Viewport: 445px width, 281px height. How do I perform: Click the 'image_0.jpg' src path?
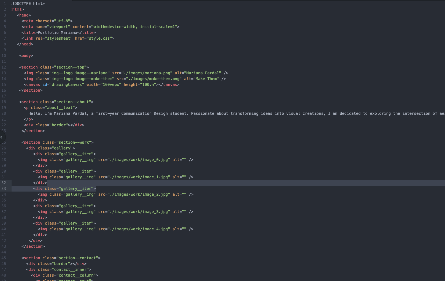pyautogui.click(x=139, y=160)
